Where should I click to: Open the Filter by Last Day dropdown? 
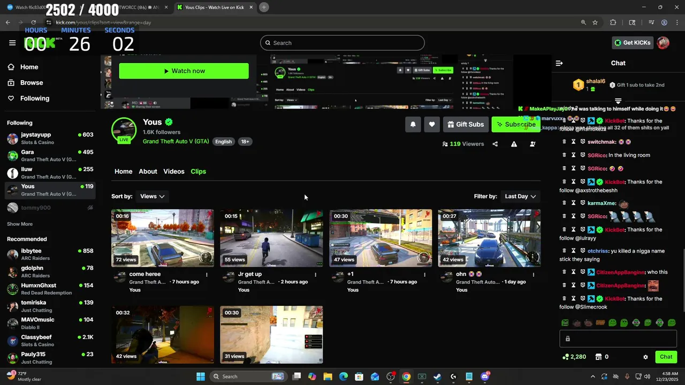pos(520,196)
